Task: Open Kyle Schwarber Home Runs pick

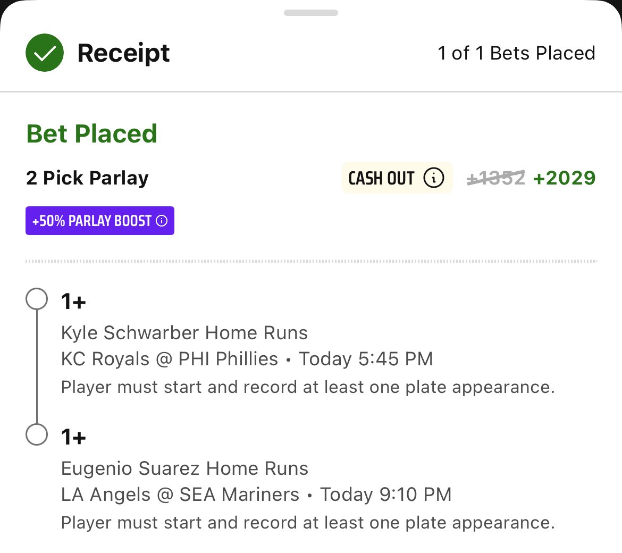Action: tap(184, 332)
